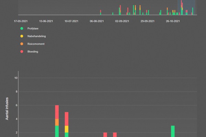206x137 pixels.
Task: Click red top segment of the five-infusion bar
Action: [x=67, y=119]
